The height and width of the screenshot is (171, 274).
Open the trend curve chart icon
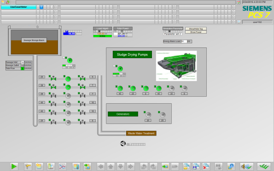(x=62, y=166)
